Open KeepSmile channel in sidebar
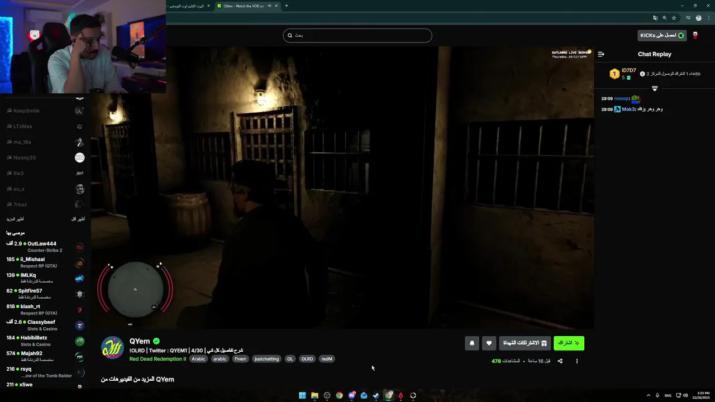The image size is (715, 402). (x=46, y=111)
